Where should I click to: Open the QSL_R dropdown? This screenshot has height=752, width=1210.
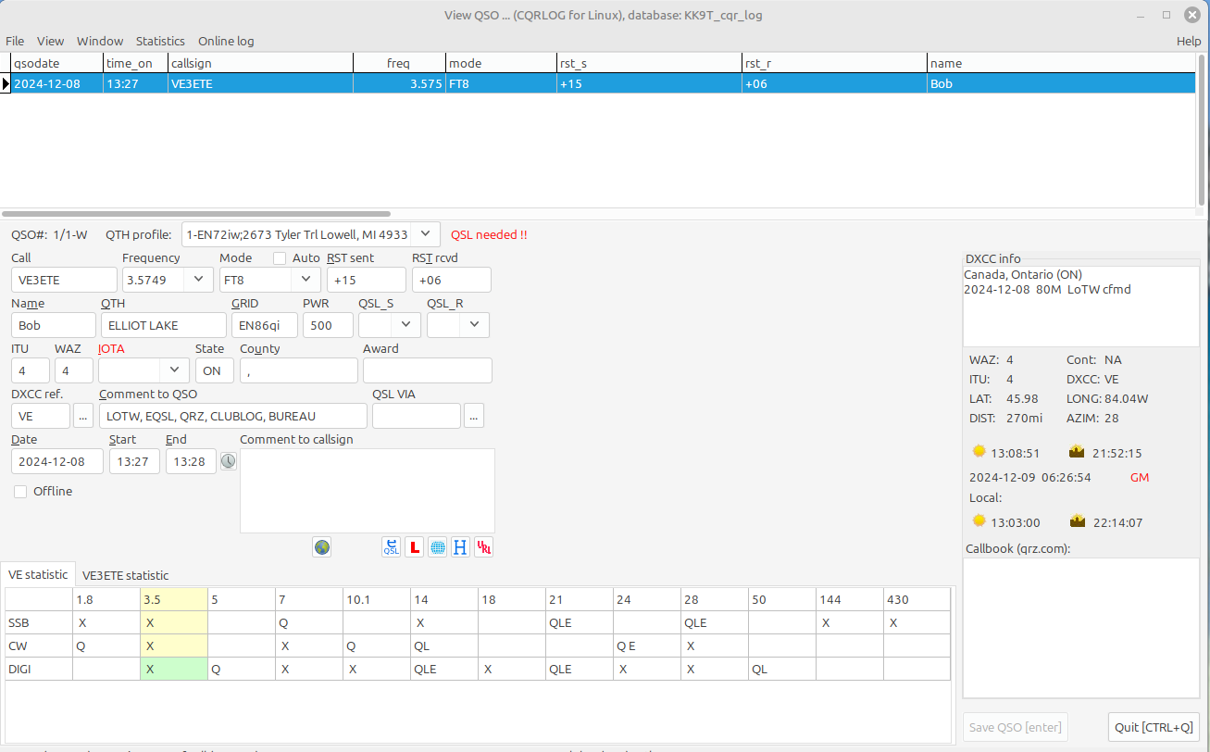coord(475,325)
